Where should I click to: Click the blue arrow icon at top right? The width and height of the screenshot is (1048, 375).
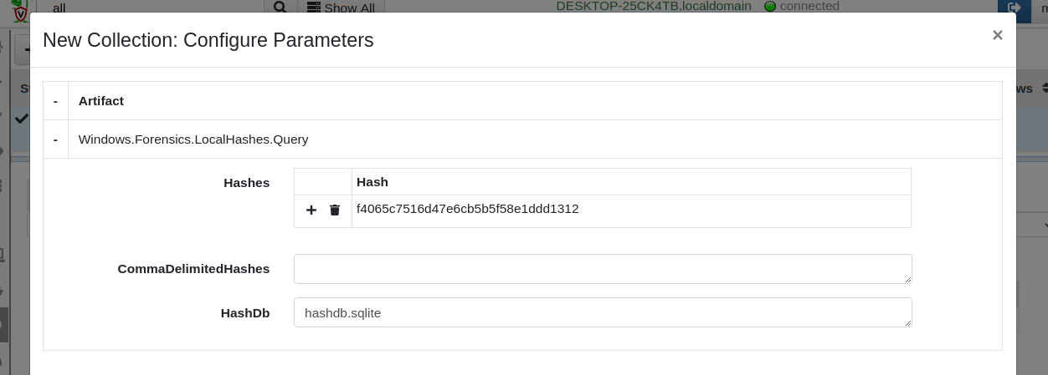1014,7
